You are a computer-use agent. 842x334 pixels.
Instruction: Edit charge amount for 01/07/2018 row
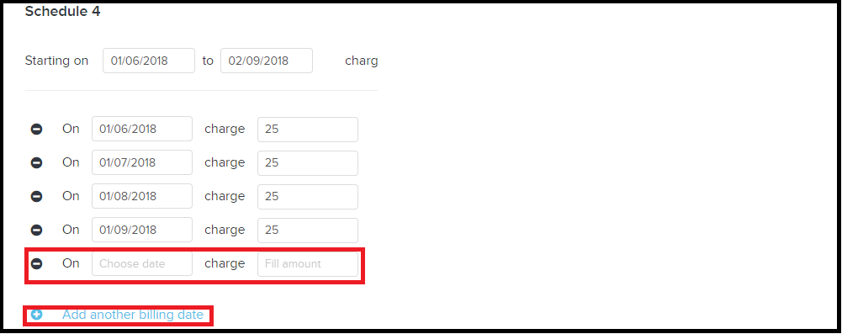(x=308, y=162)
